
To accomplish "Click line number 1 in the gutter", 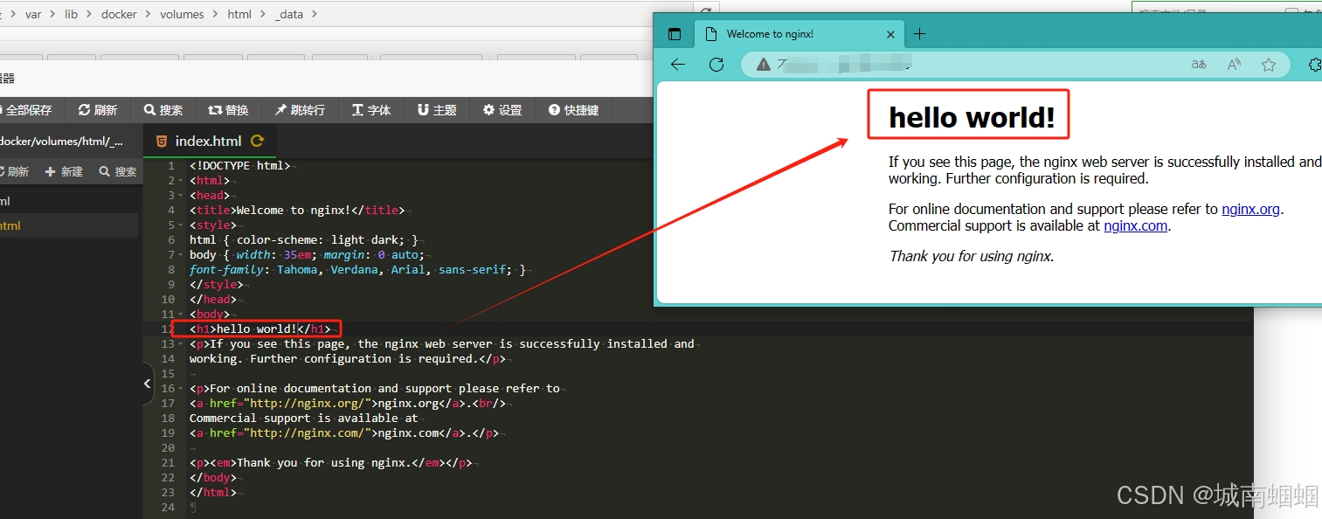I will pos(171,165).
